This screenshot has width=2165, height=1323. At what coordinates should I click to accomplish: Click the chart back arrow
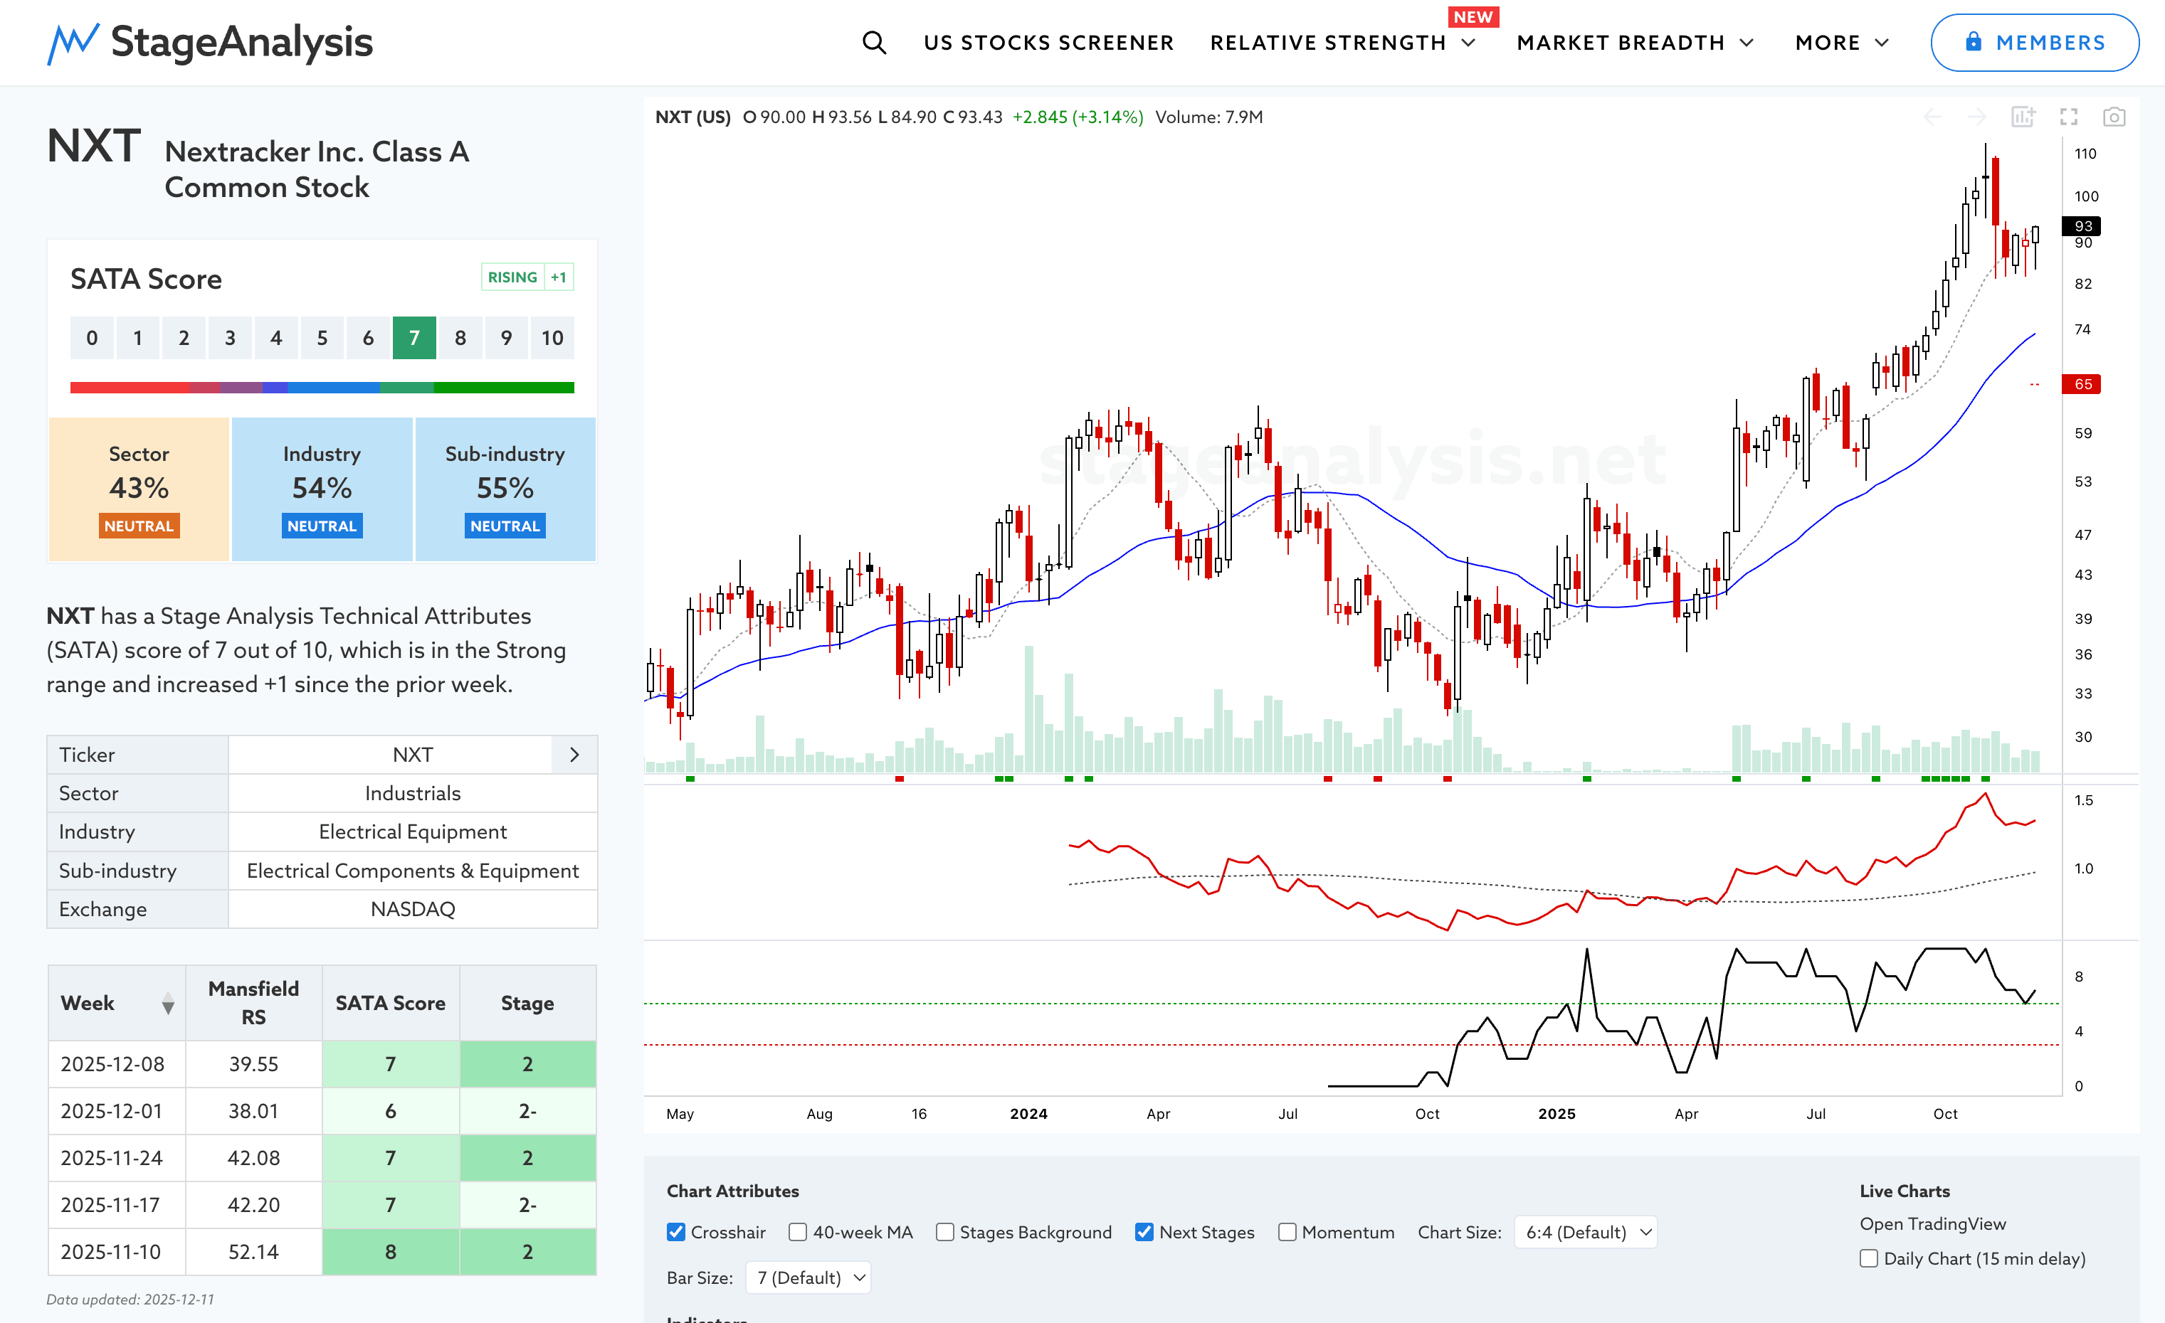1932,117
